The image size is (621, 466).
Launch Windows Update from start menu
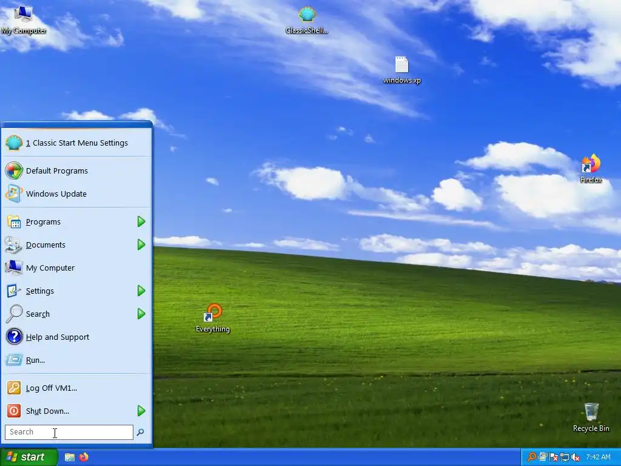[x=76, y=194]
